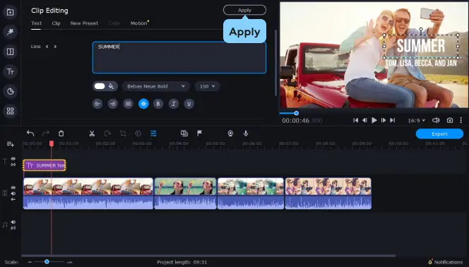Open the more tools grid icon

[x=10, y=111]
